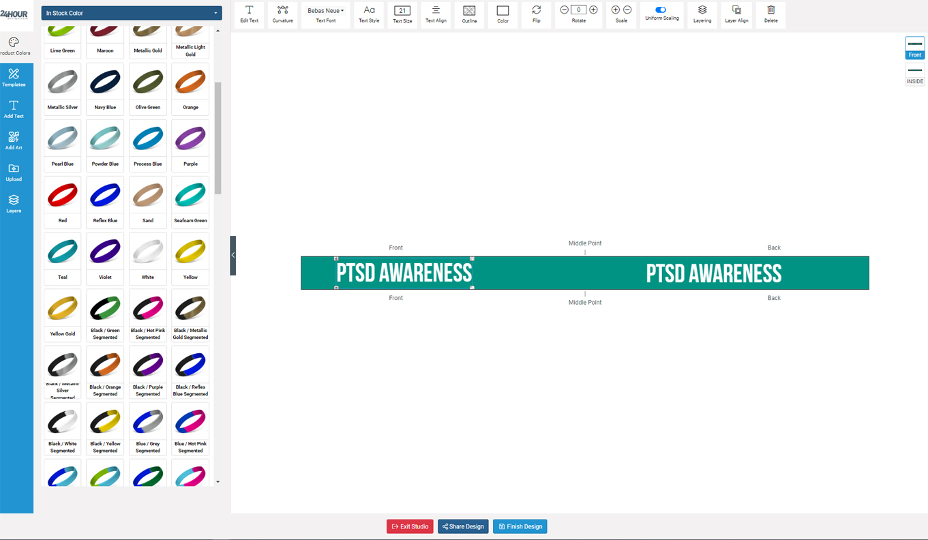The height and width of the screenshot is (540, 928).
Task: Select Black / White Segmented color
Action: [x=63, y=428]
